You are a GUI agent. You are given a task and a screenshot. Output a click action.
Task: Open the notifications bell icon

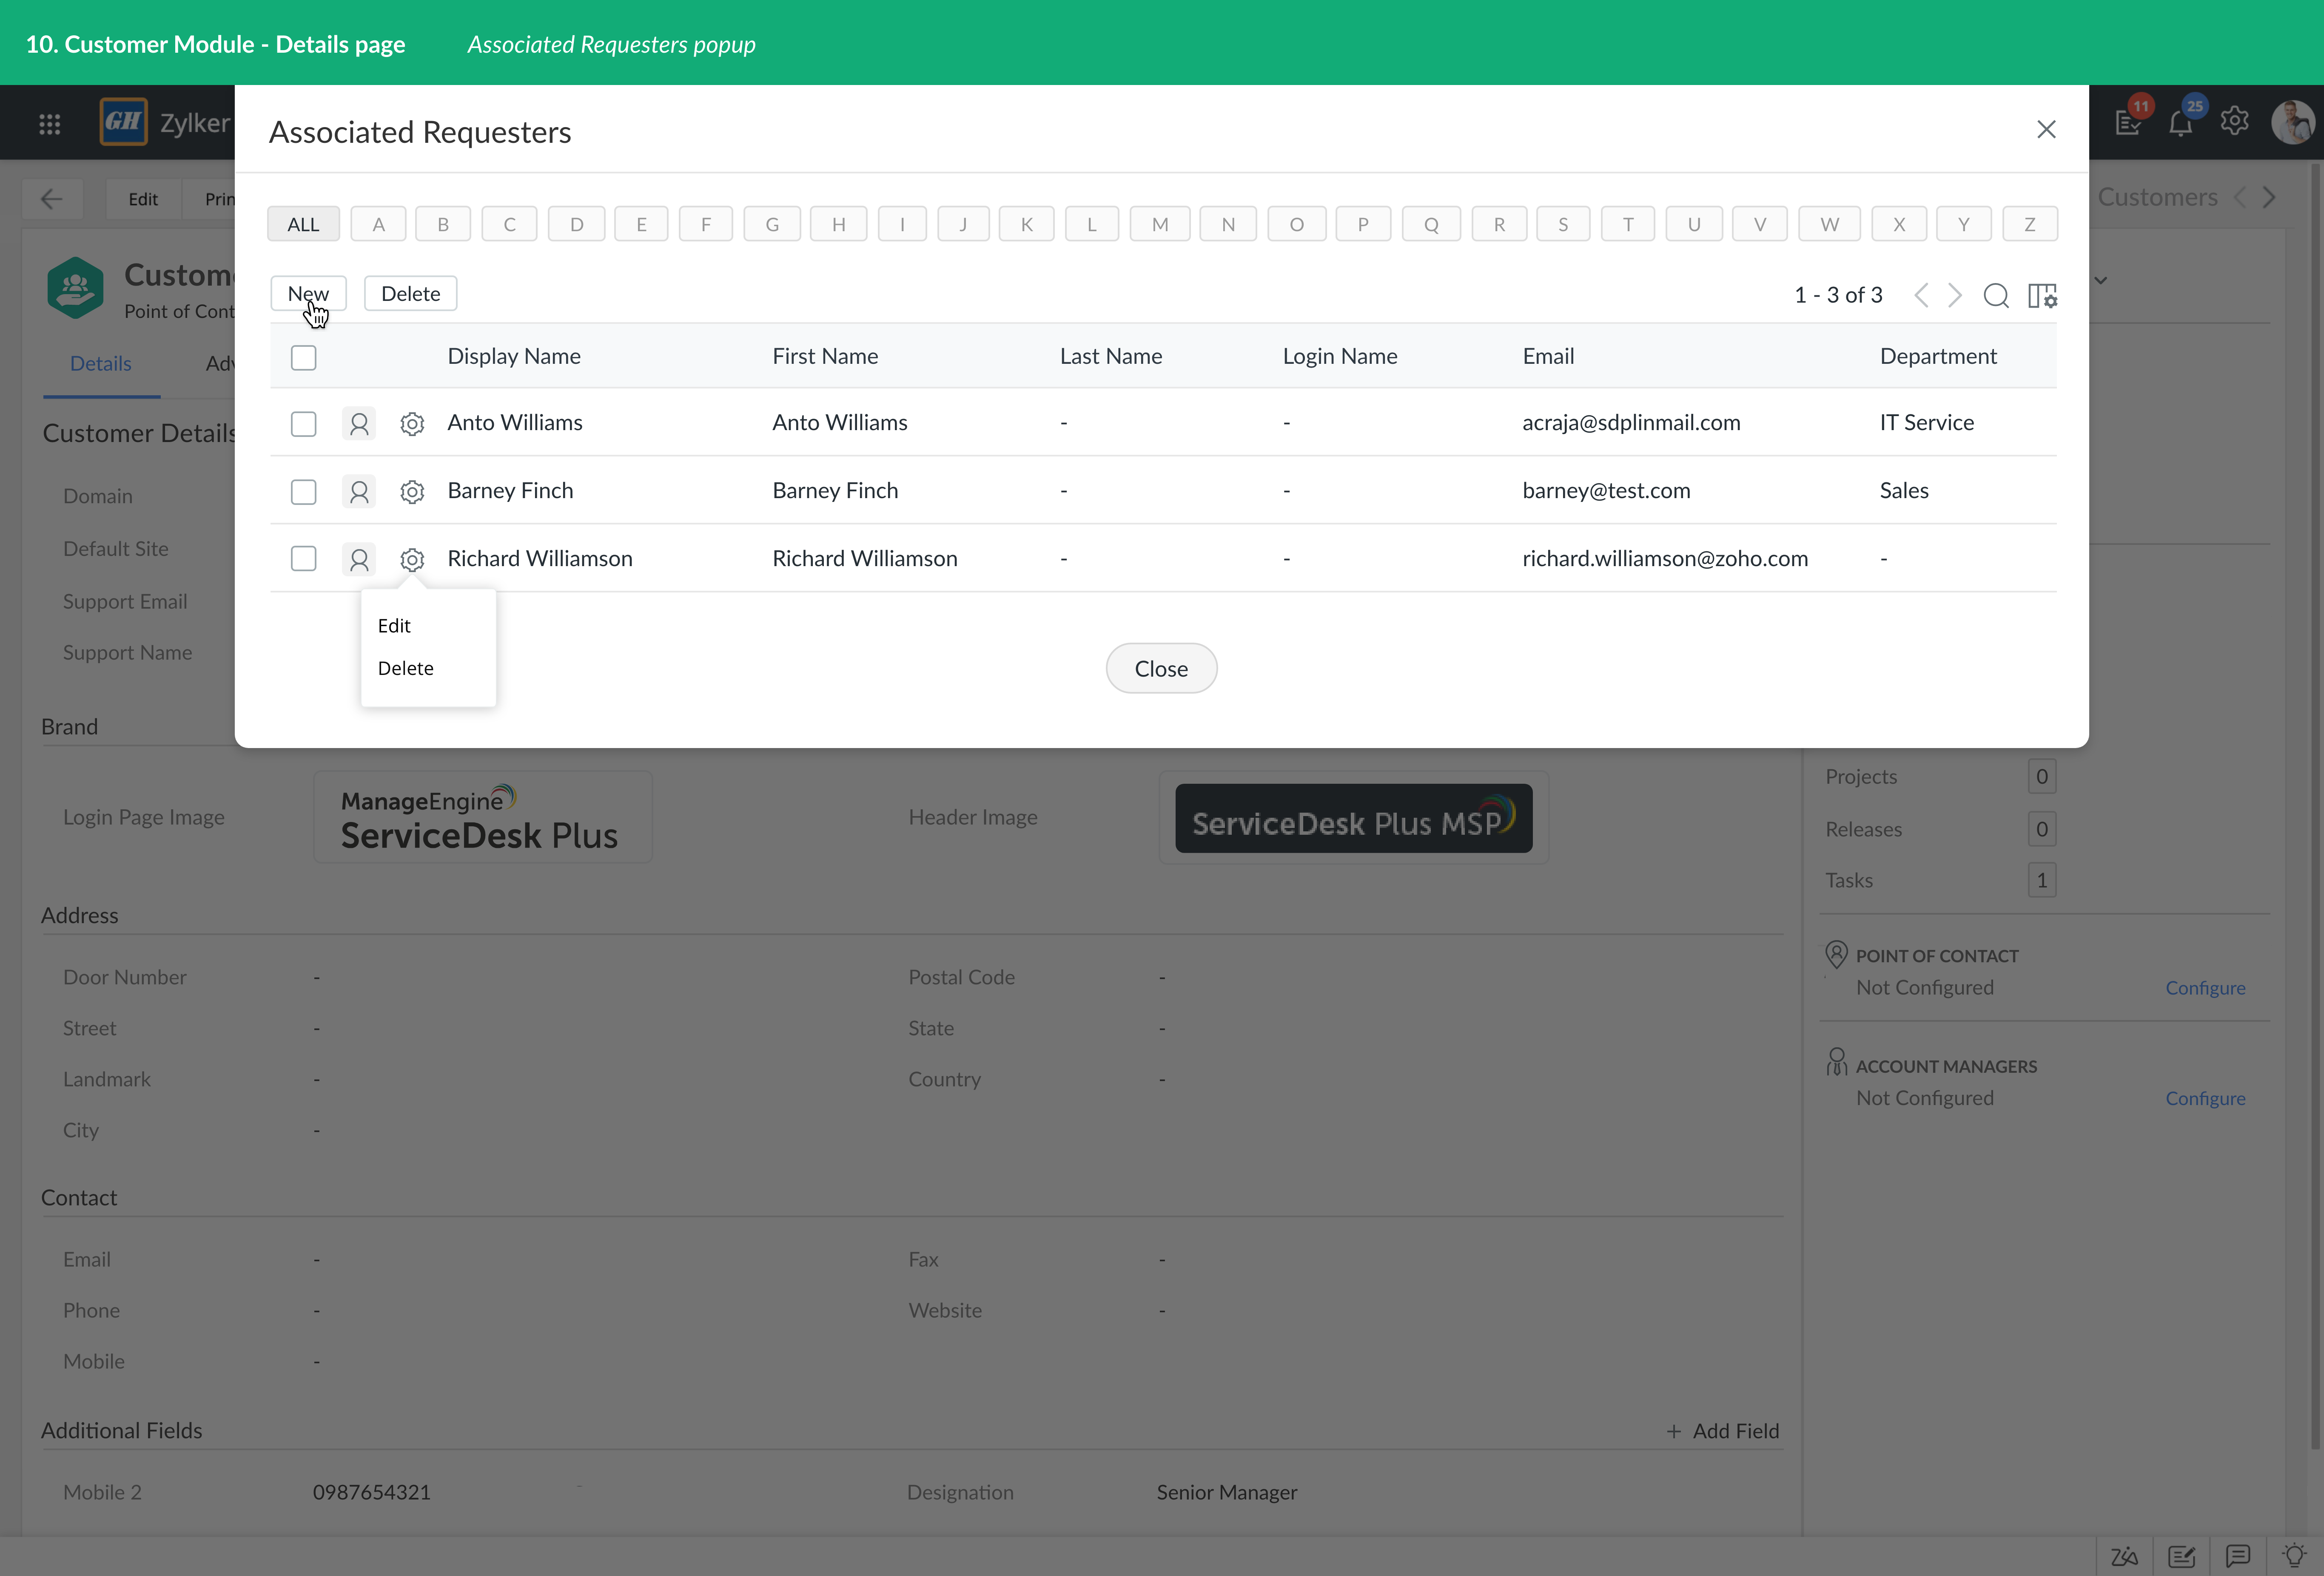click(x=2182, y=122)
